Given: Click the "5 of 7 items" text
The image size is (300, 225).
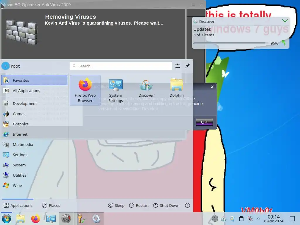Looking at the screenshot, I should [204, 35].
